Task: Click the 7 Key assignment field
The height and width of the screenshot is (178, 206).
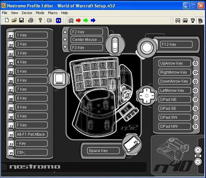Action: coord(31,89)
